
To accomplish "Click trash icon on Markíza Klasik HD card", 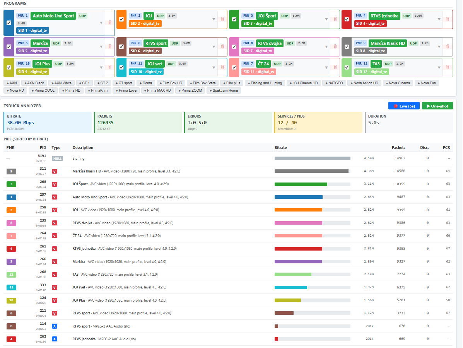I will point(448,47).
